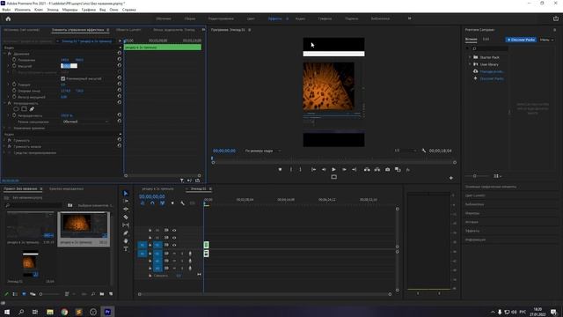Go to In point
Screen dimensions: 563x317
coord(313,169)
